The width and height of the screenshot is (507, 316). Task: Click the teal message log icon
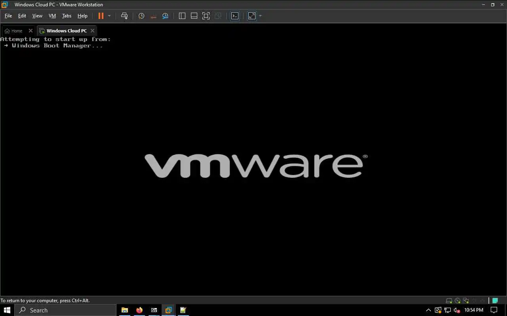(x=495, y=301)
